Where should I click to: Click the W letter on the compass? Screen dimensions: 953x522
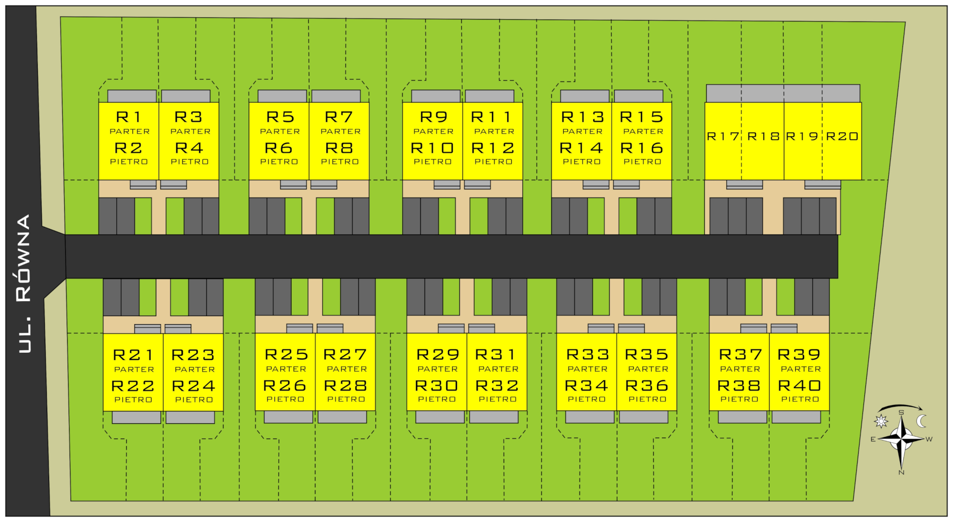[x=929, y=440]
